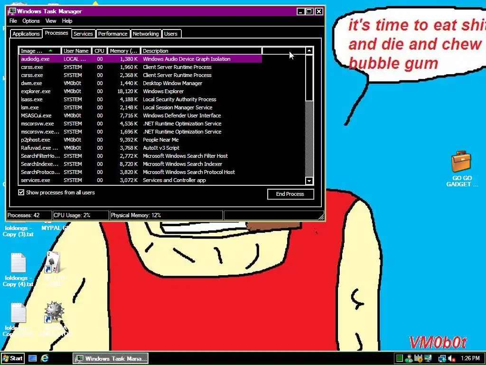Screen dimensions: 486x365
Task: Click the monitor picture tray icon
Action: [428, 358]
